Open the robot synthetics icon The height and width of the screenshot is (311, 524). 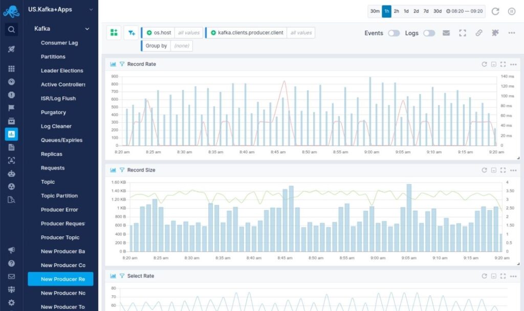[x=11, y=174]
